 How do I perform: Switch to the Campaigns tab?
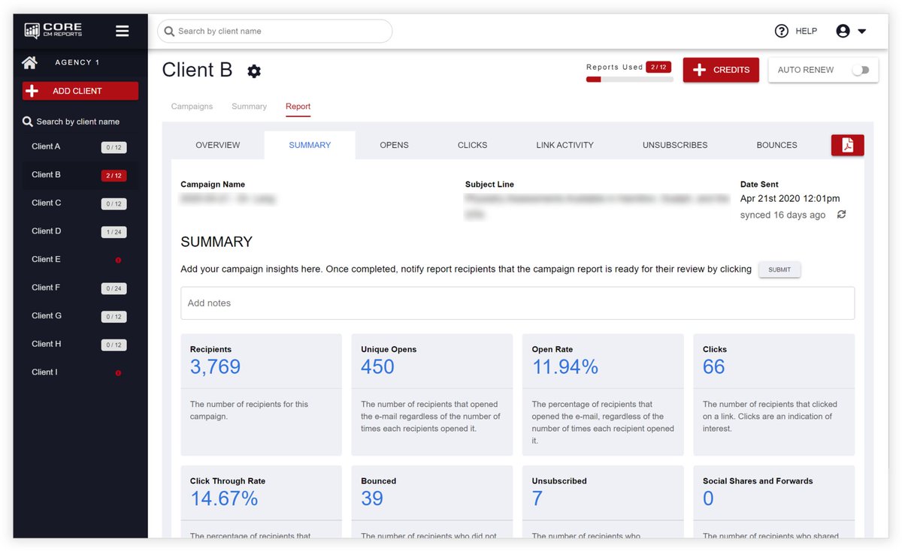(x=192, y=106)
